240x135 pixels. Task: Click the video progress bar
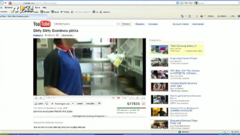(90, 96)
